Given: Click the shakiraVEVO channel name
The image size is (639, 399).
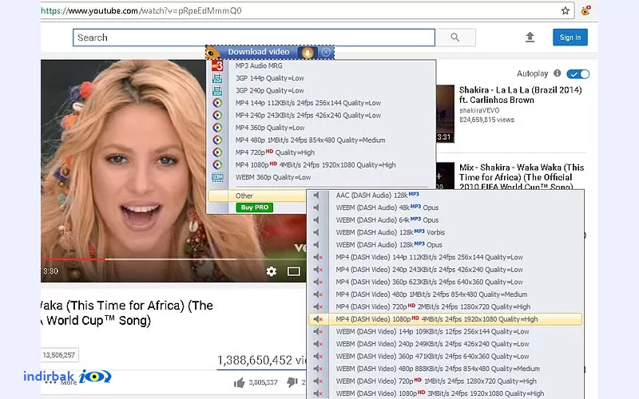Looking at the screenshot, I should tap(478, 110).
